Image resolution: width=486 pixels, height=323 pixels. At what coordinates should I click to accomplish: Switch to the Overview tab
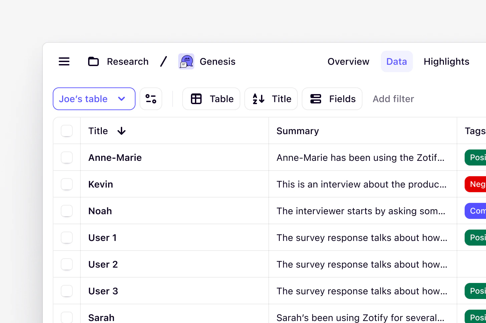348,61
